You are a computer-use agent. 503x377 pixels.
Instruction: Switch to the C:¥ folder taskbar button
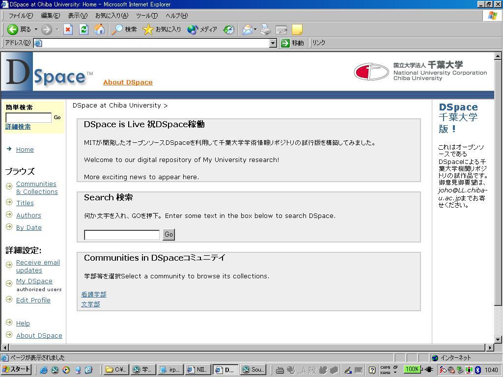point(116,370)
